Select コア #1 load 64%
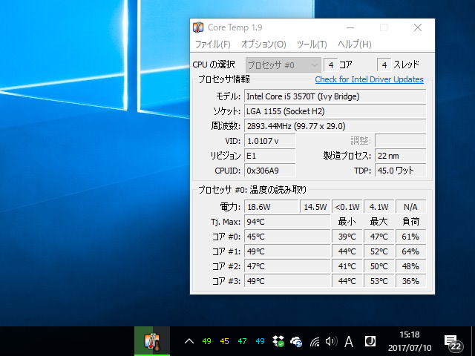Screen dimensions: 475x356 tap(410, 251)
